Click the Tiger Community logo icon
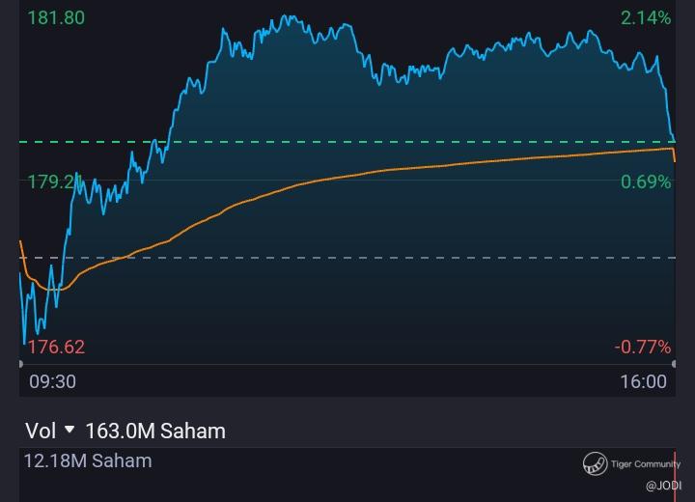Viewport: 695px width, 502px height. [x=595, y=464]
